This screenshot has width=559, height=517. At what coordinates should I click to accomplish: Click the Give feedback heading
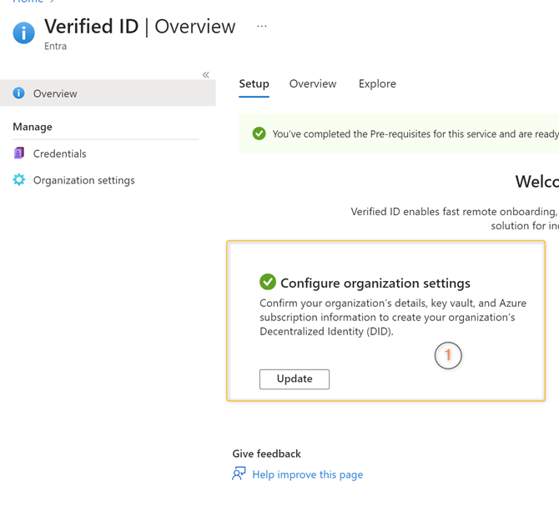(x=267, y=454)
